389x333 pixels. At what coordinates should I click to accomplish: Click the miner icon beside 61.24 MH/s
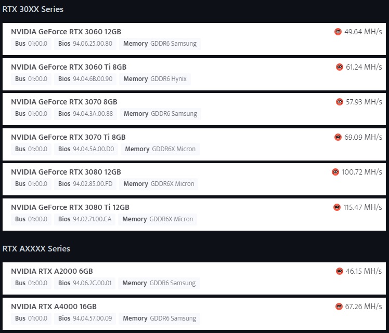340,67
